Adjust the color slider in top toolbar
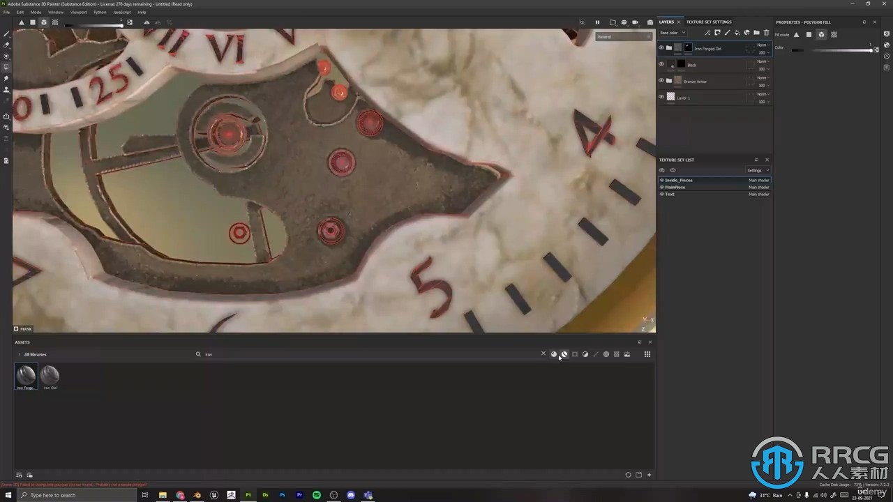The height and width of the screenshot is (502, 893). point(94,25)
